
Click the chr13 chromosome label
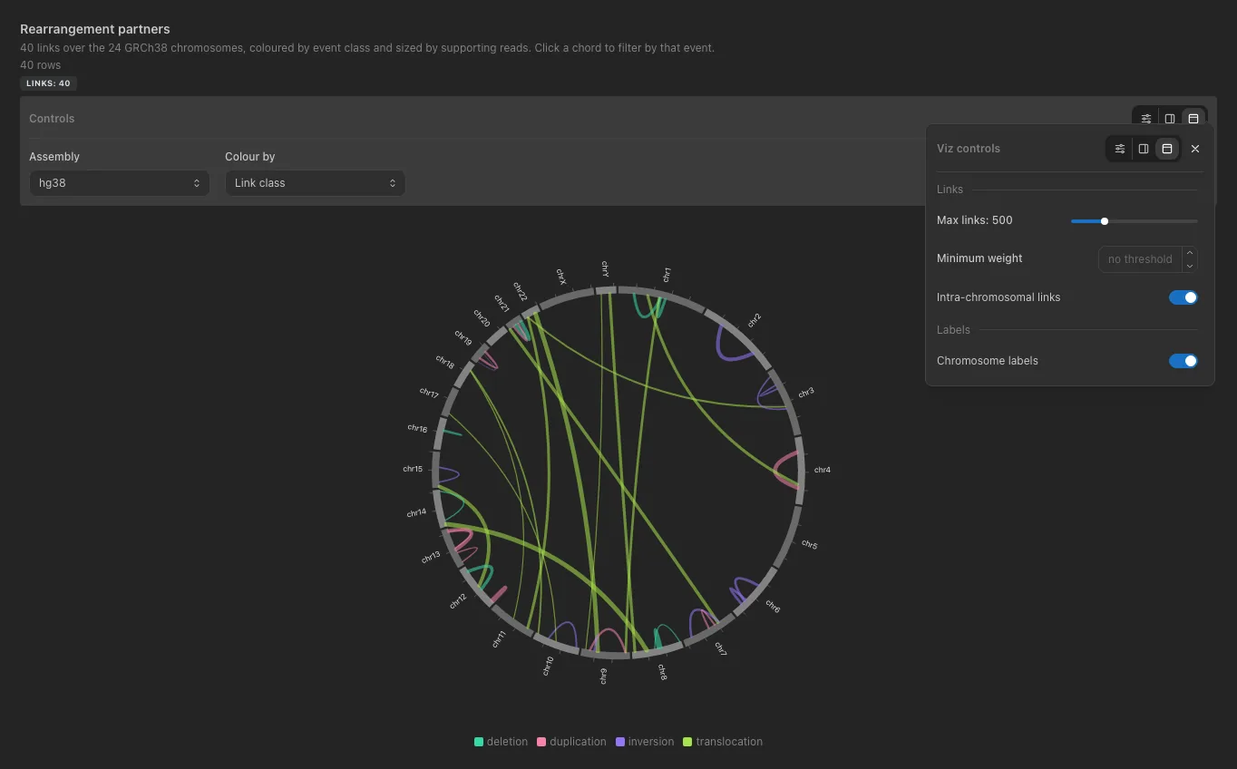431,557
